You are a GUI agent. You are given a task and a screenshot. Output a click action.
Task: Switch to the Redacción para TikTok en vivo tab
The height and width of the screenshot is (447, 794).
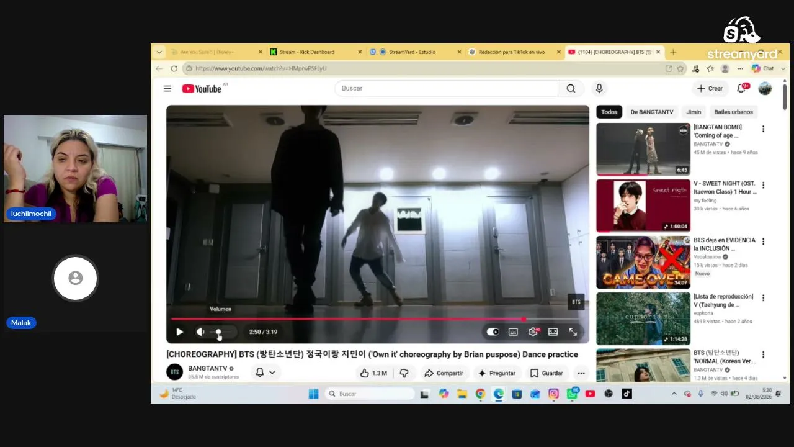point(514,52)
